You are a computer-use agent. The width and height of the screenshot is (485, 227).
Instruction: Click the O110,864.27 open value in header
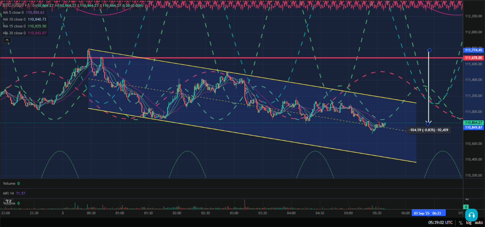click(43, 6)
